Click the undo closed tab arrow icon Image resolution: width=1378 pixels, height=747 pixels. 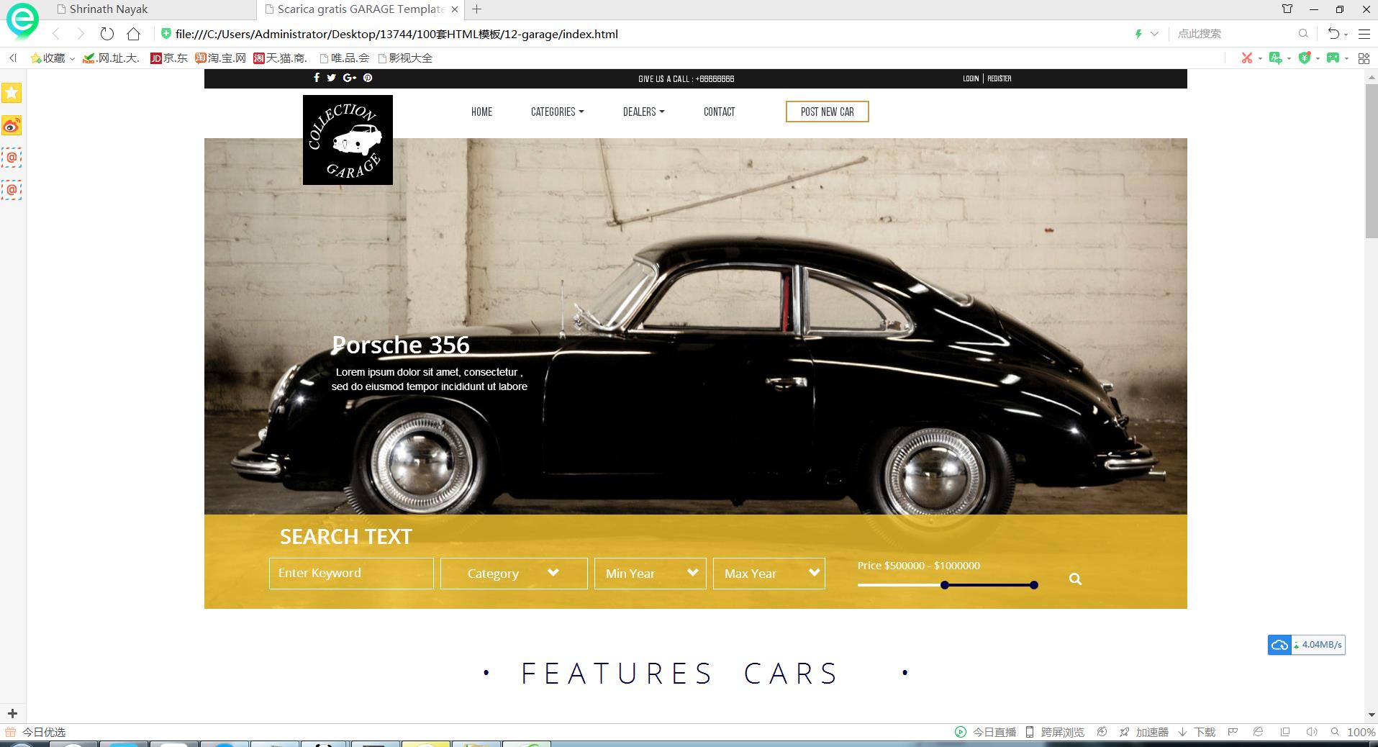pyautogui.click(x=1333, y=34)
